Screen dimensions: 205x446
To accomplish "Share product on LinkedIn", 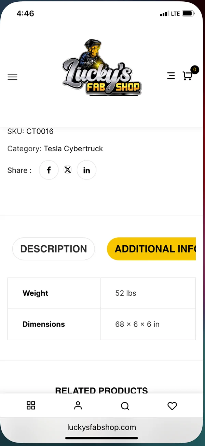I will point(86,170).
